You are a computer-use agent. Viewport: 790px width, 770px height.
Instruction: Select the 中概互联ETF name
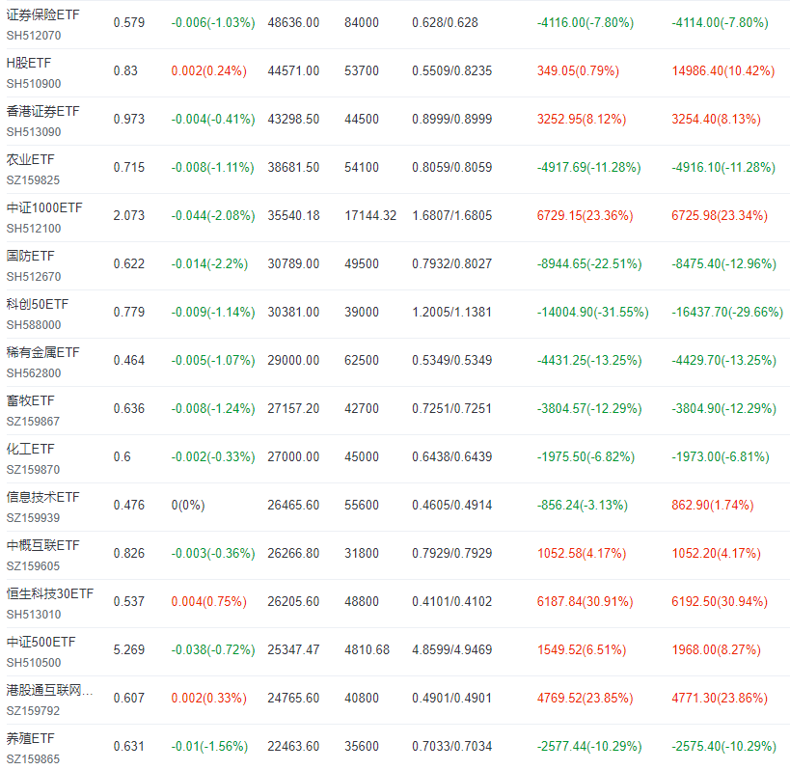point(42,546)
